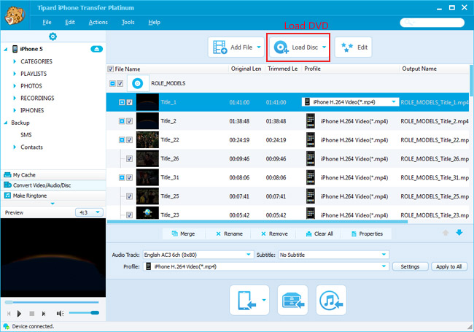This screenshot has height=332, width=474.
Task: Uncheck Title_31 checkbox
Action: tap(129, 177)
